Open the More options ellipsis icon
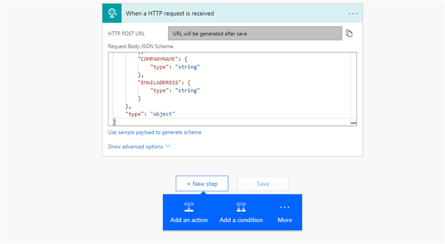 pos(284,207)
